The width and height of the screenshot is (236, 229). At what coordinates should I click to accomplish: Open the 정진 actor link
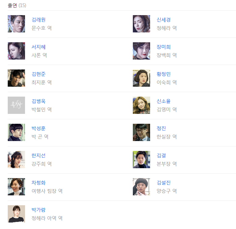click(x=161, y=128)
